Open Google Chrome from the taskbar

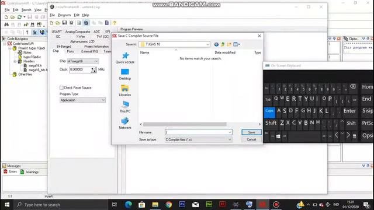169,205
